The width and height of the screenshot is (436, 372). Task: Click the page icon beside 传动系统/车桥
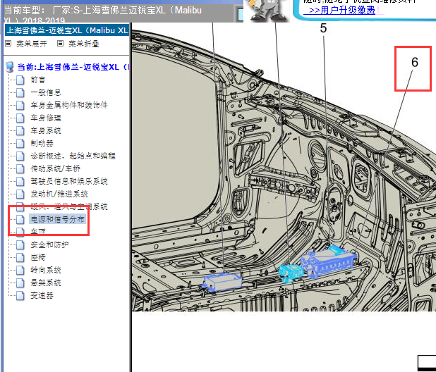click(x=20, y=168)
